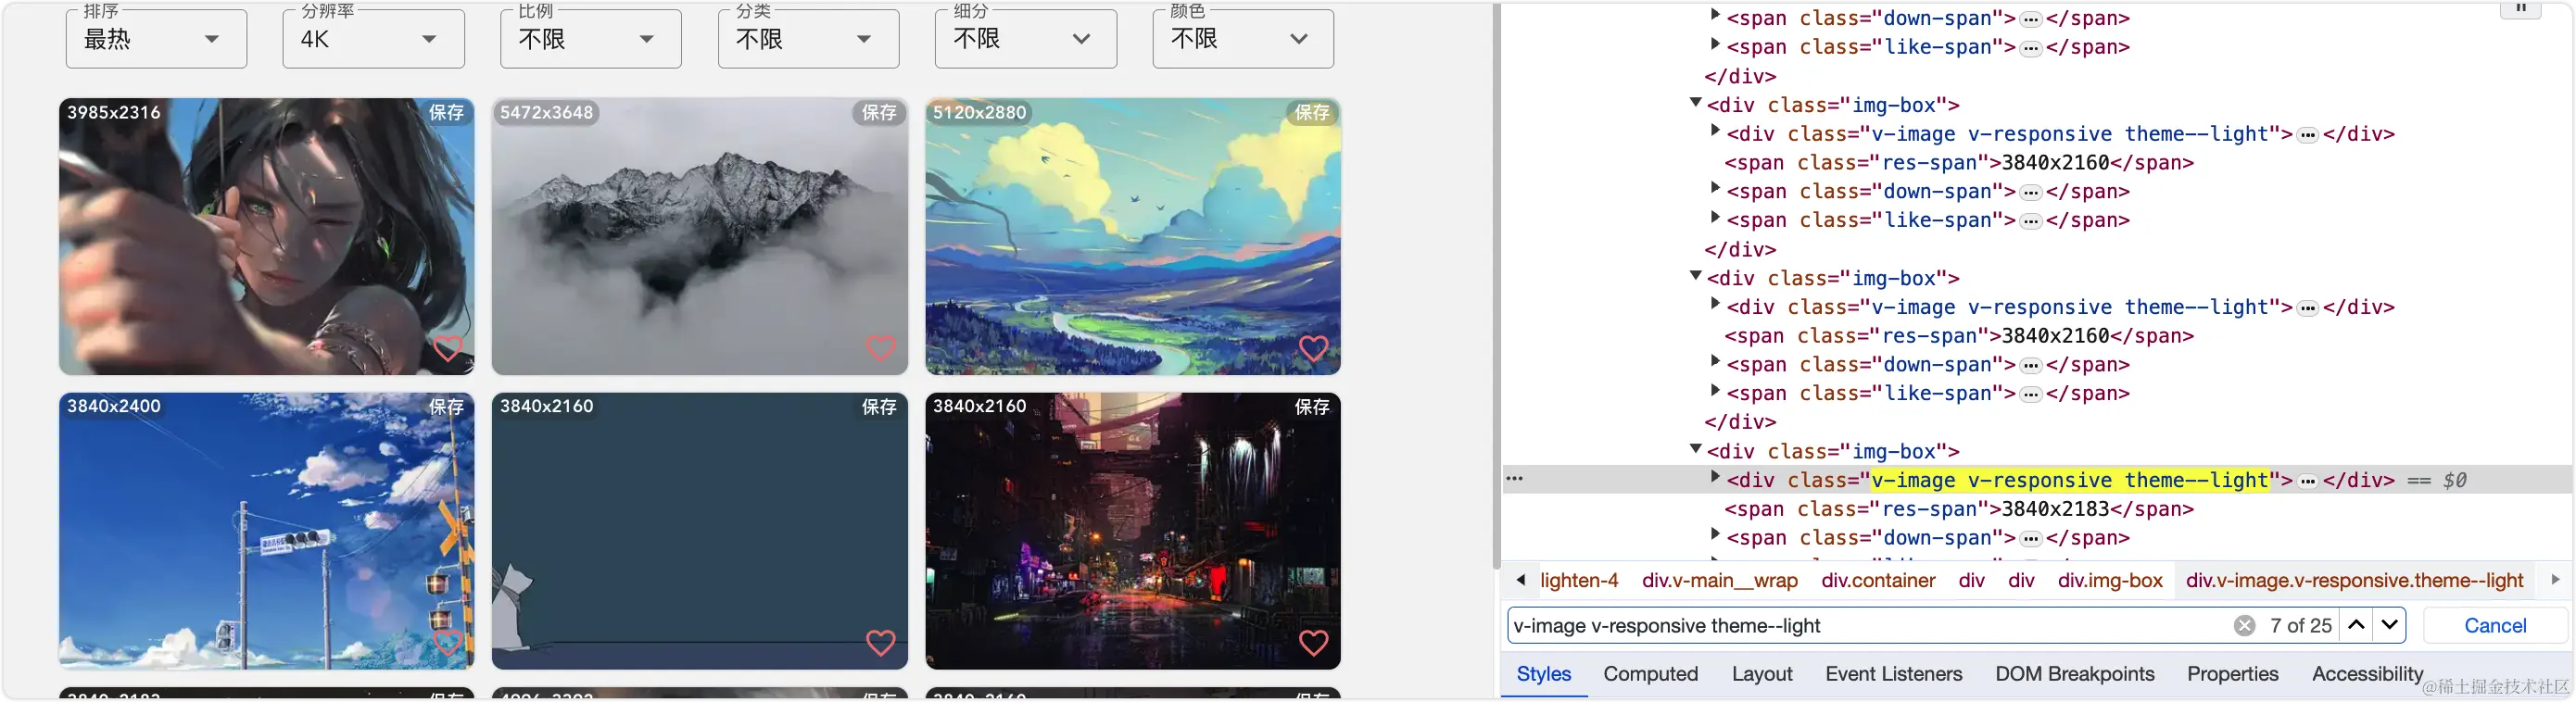Like the 3840x2160 neon city street wallpaper

1313,642
